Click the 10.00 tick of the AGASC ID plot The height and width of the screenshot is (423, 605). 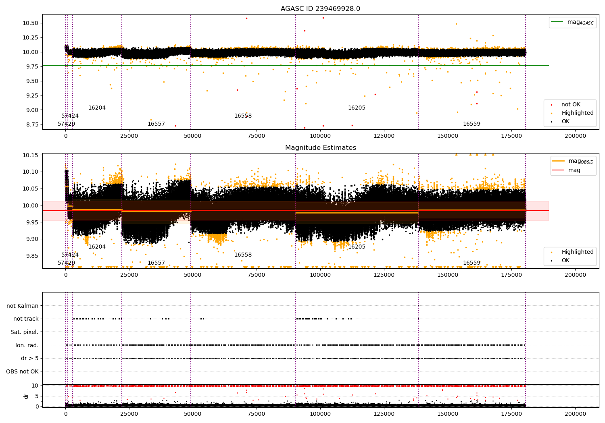click(30, 52)
